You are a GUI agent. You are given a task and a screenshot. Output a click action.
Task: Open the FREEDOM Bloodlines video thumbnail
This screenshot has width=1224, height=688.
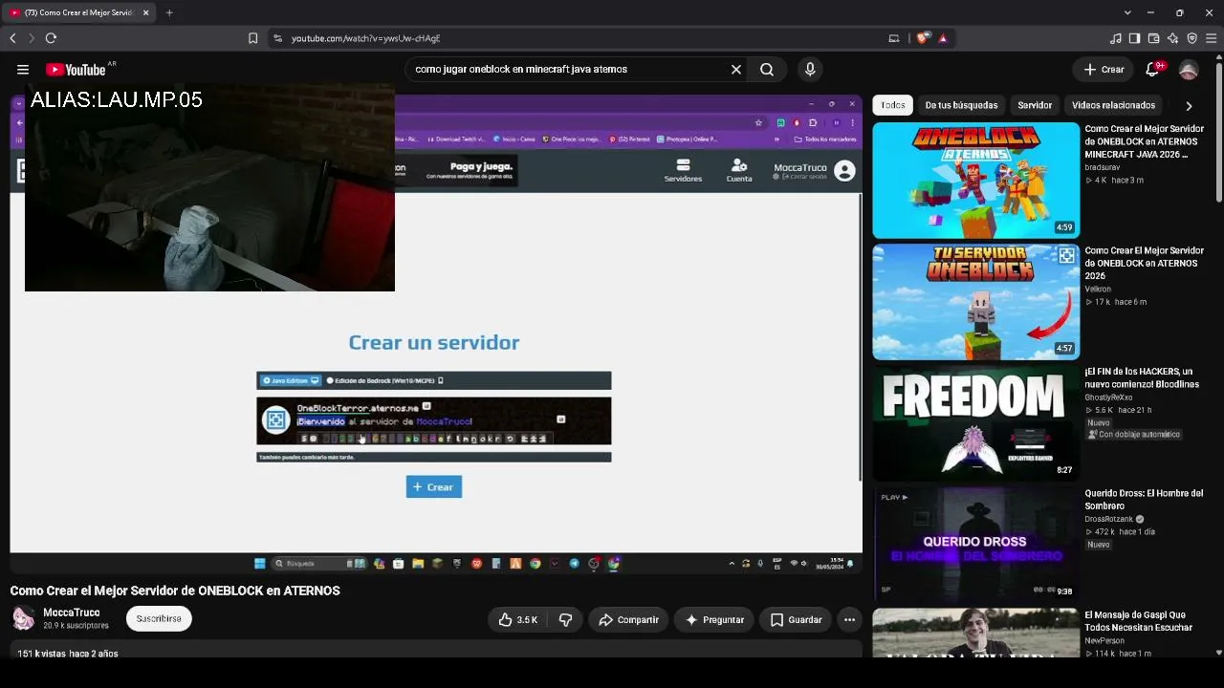pyautogui.click(x=975, y=423)
